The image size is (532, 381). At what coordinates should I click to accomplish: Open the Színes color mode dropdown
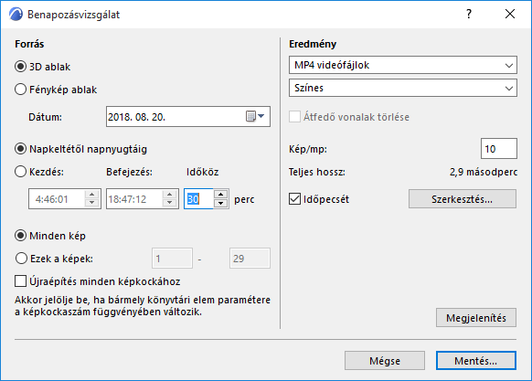[403, 88]
